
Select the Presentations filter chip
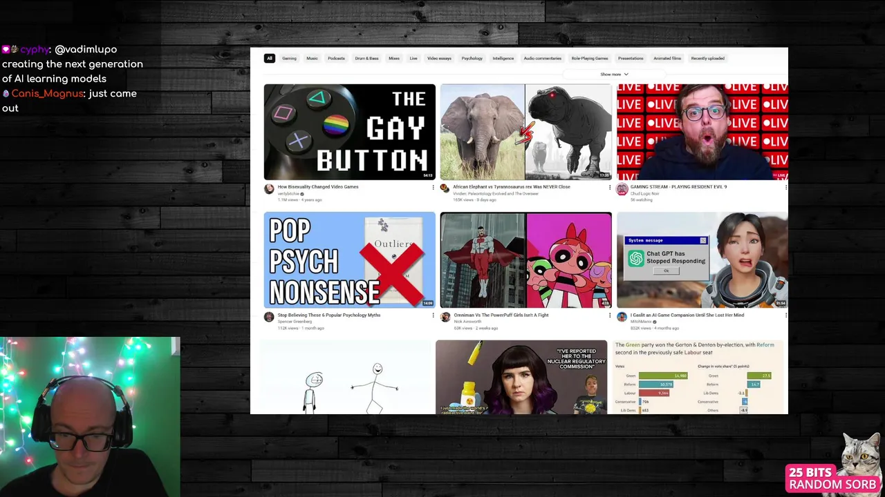[x=631, y=58]
